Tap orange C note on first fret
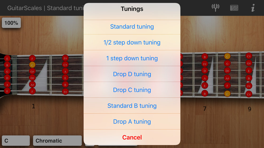This screenshot has width=264, height=148. tap(32, 65)
